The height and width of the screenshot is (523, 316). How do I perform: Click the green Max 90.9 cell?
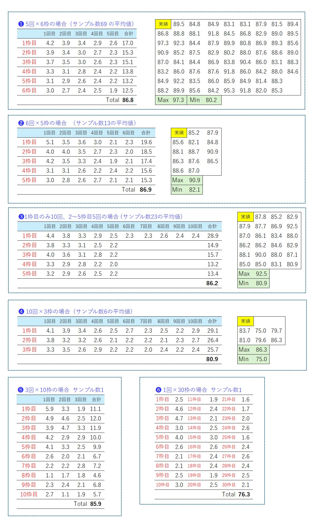coord(187,180)
